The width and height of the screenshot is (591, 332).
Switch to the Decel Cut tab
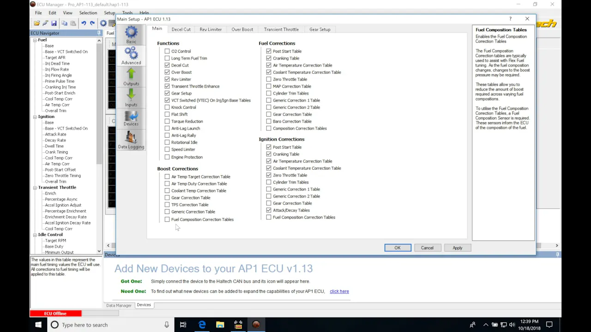coord(181,30)
